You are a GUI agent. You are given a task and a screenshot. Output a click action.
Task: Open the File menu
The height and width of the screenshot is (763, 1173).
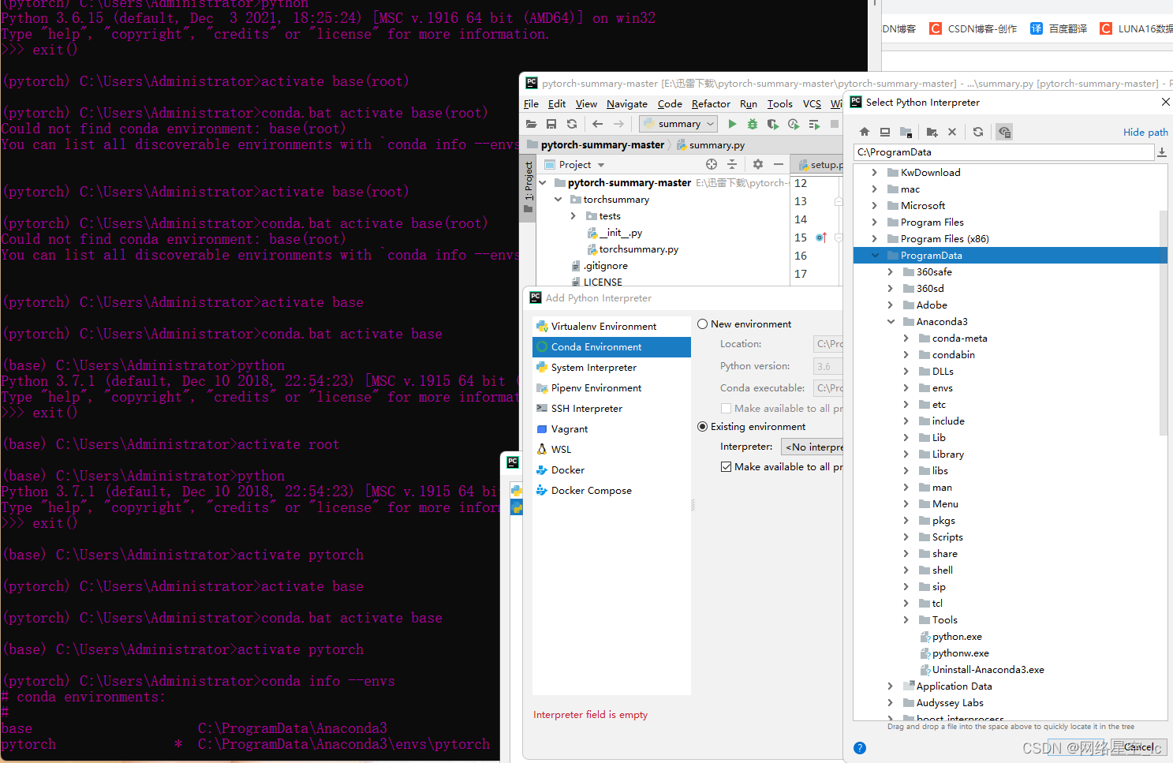(x=531, y=104)
